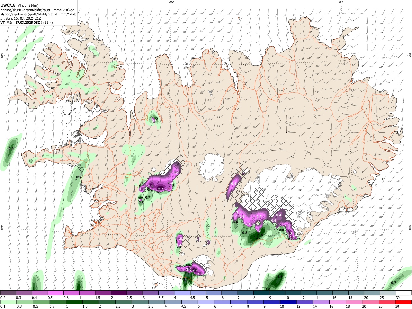The width and height of the screenshot is (412, 309).
Task: Click the 'IT: Sun. 16. 03. 2025 21Z' line
Action: click(21, 18)
